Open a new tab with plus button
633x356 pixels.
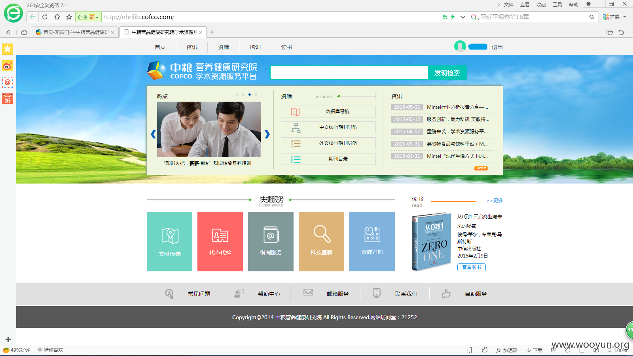point(212,32)
